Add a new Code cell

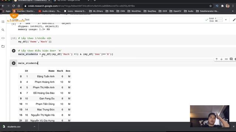14,19
